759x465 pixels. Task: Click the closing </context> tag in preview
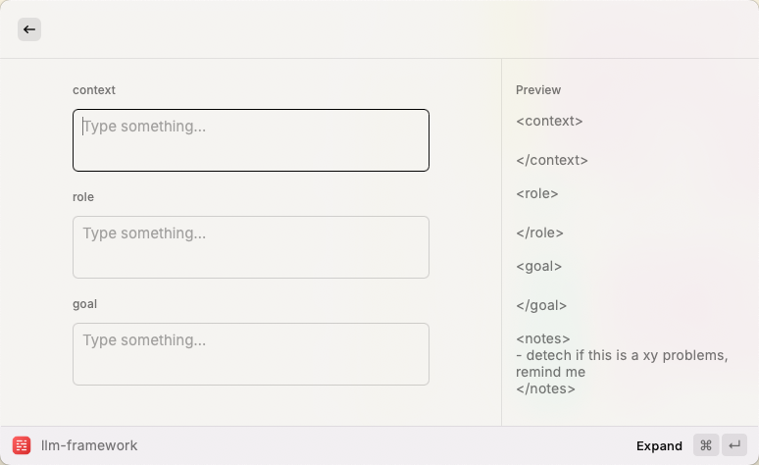(x=552, y=160)
